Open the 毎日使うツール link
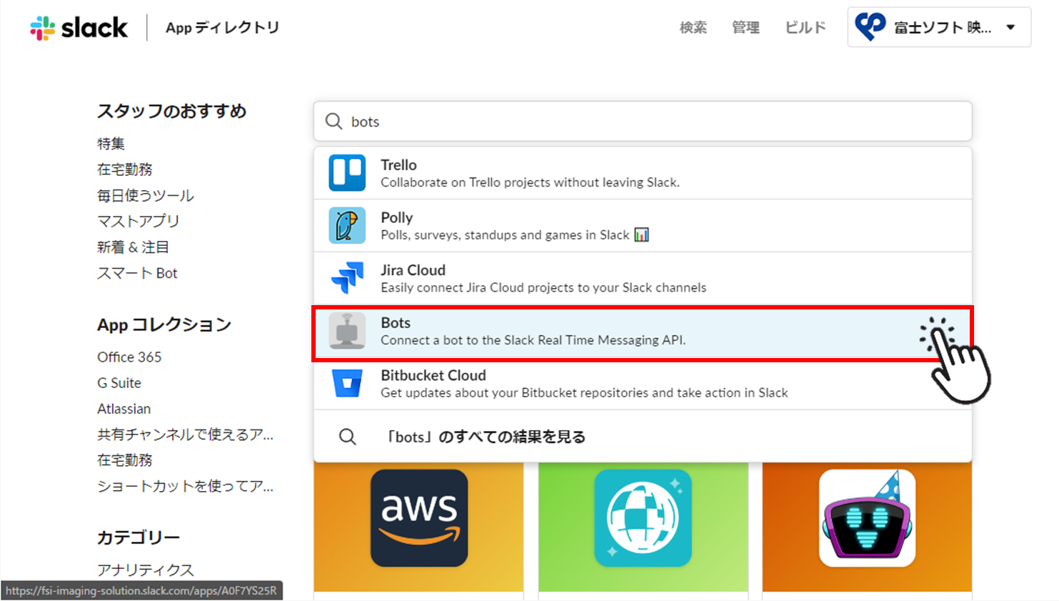The height and width of the screenshot is (601, 1059). [x=146, y=195]
